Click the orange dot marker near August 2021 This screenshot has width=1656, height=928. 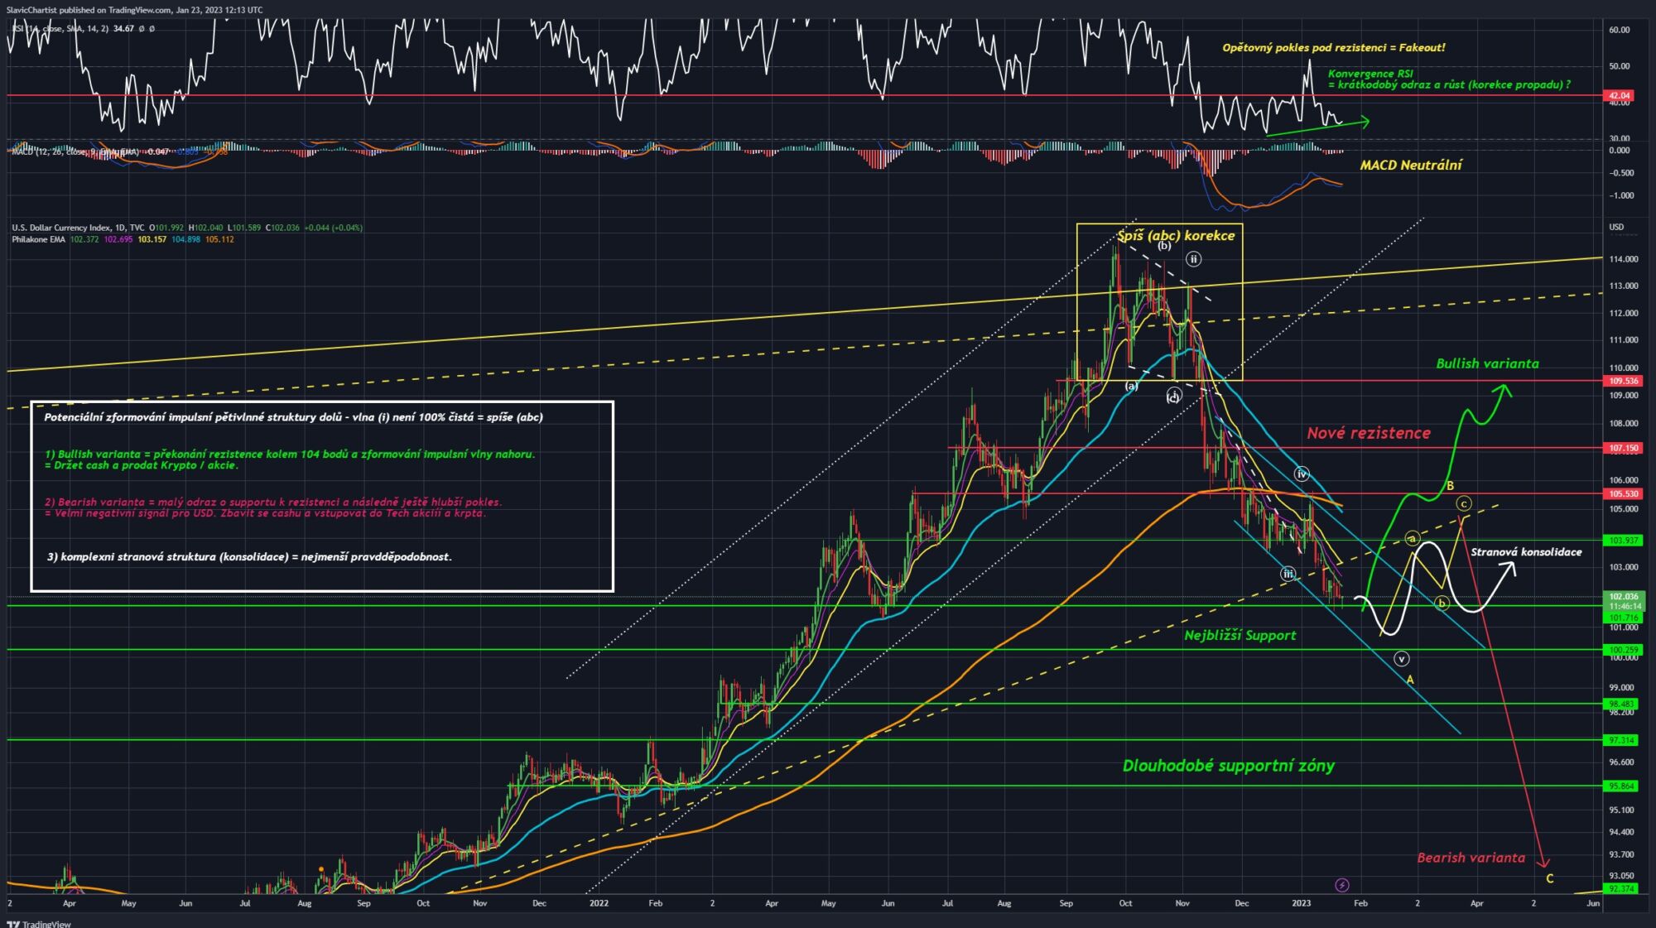point(320,869)
